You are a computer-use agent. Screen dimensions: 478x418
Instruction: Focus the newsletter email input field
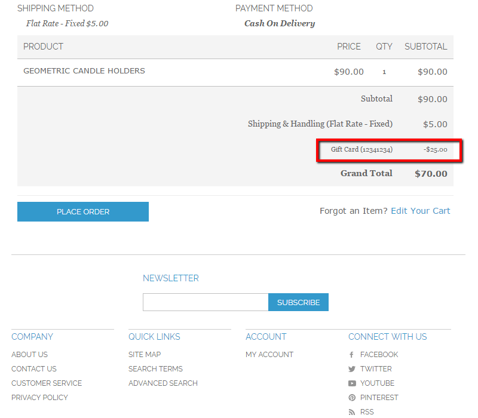pyautogui.click(x=206, y=302)
